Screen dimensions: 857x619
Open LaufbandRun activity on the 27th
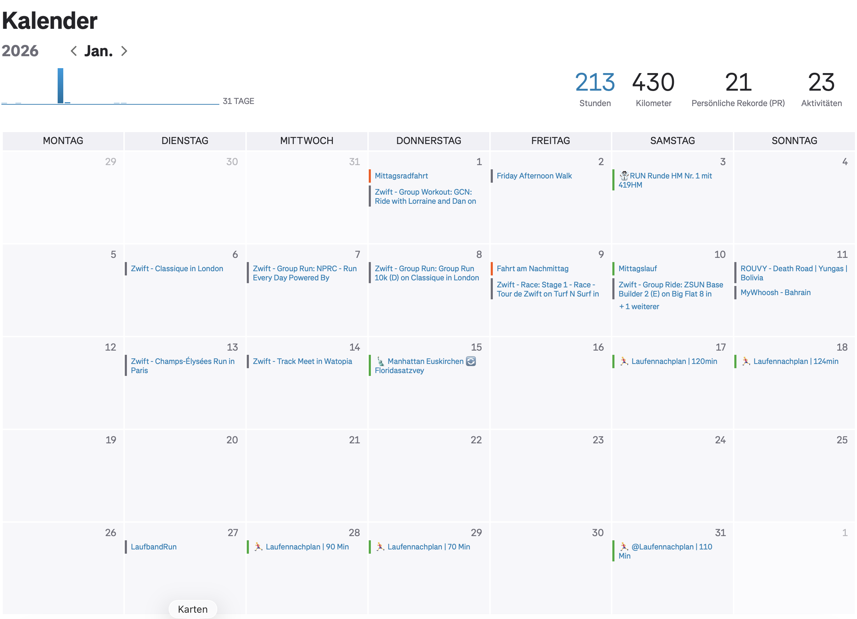(x=153, y=547)
